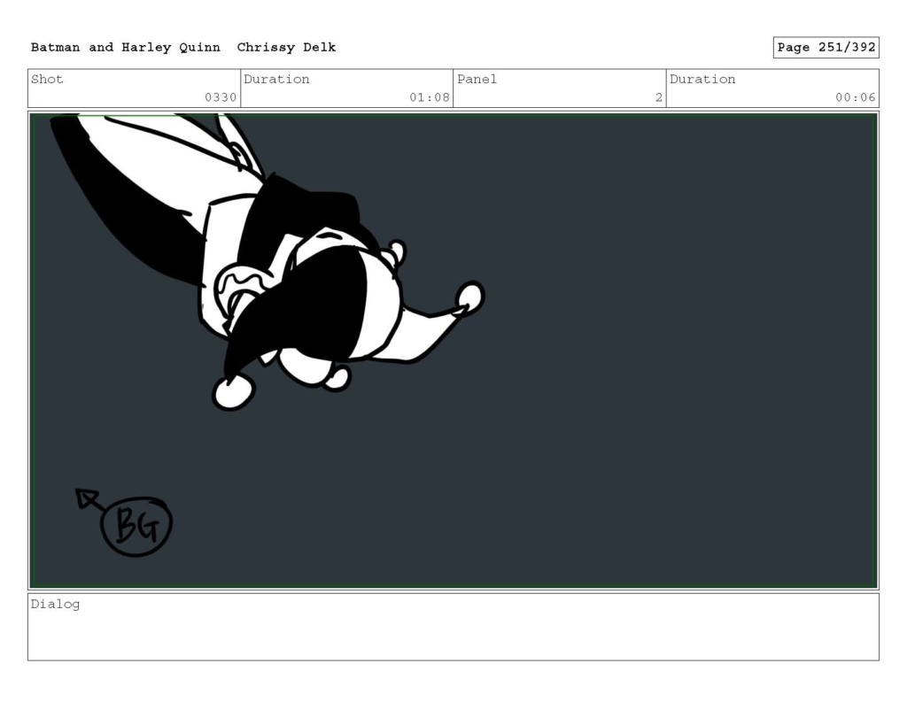Click the "Panel" label

[477, 79]
